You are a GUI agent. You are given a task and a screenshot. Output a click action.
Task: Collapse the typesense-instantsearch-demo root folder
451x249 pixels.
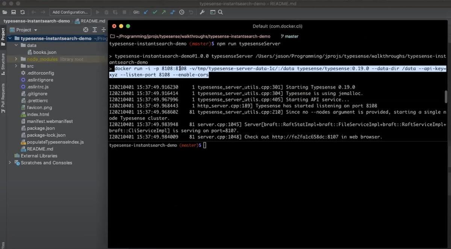[10, 38]
